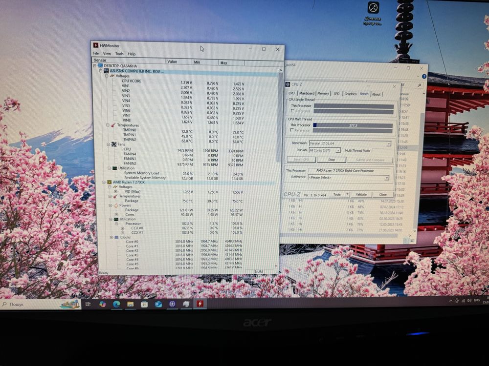The height and width of the screenshot is (366, 489).
Task: Click the Multi Thread progress bar showing 377.2
Action: 353,125
